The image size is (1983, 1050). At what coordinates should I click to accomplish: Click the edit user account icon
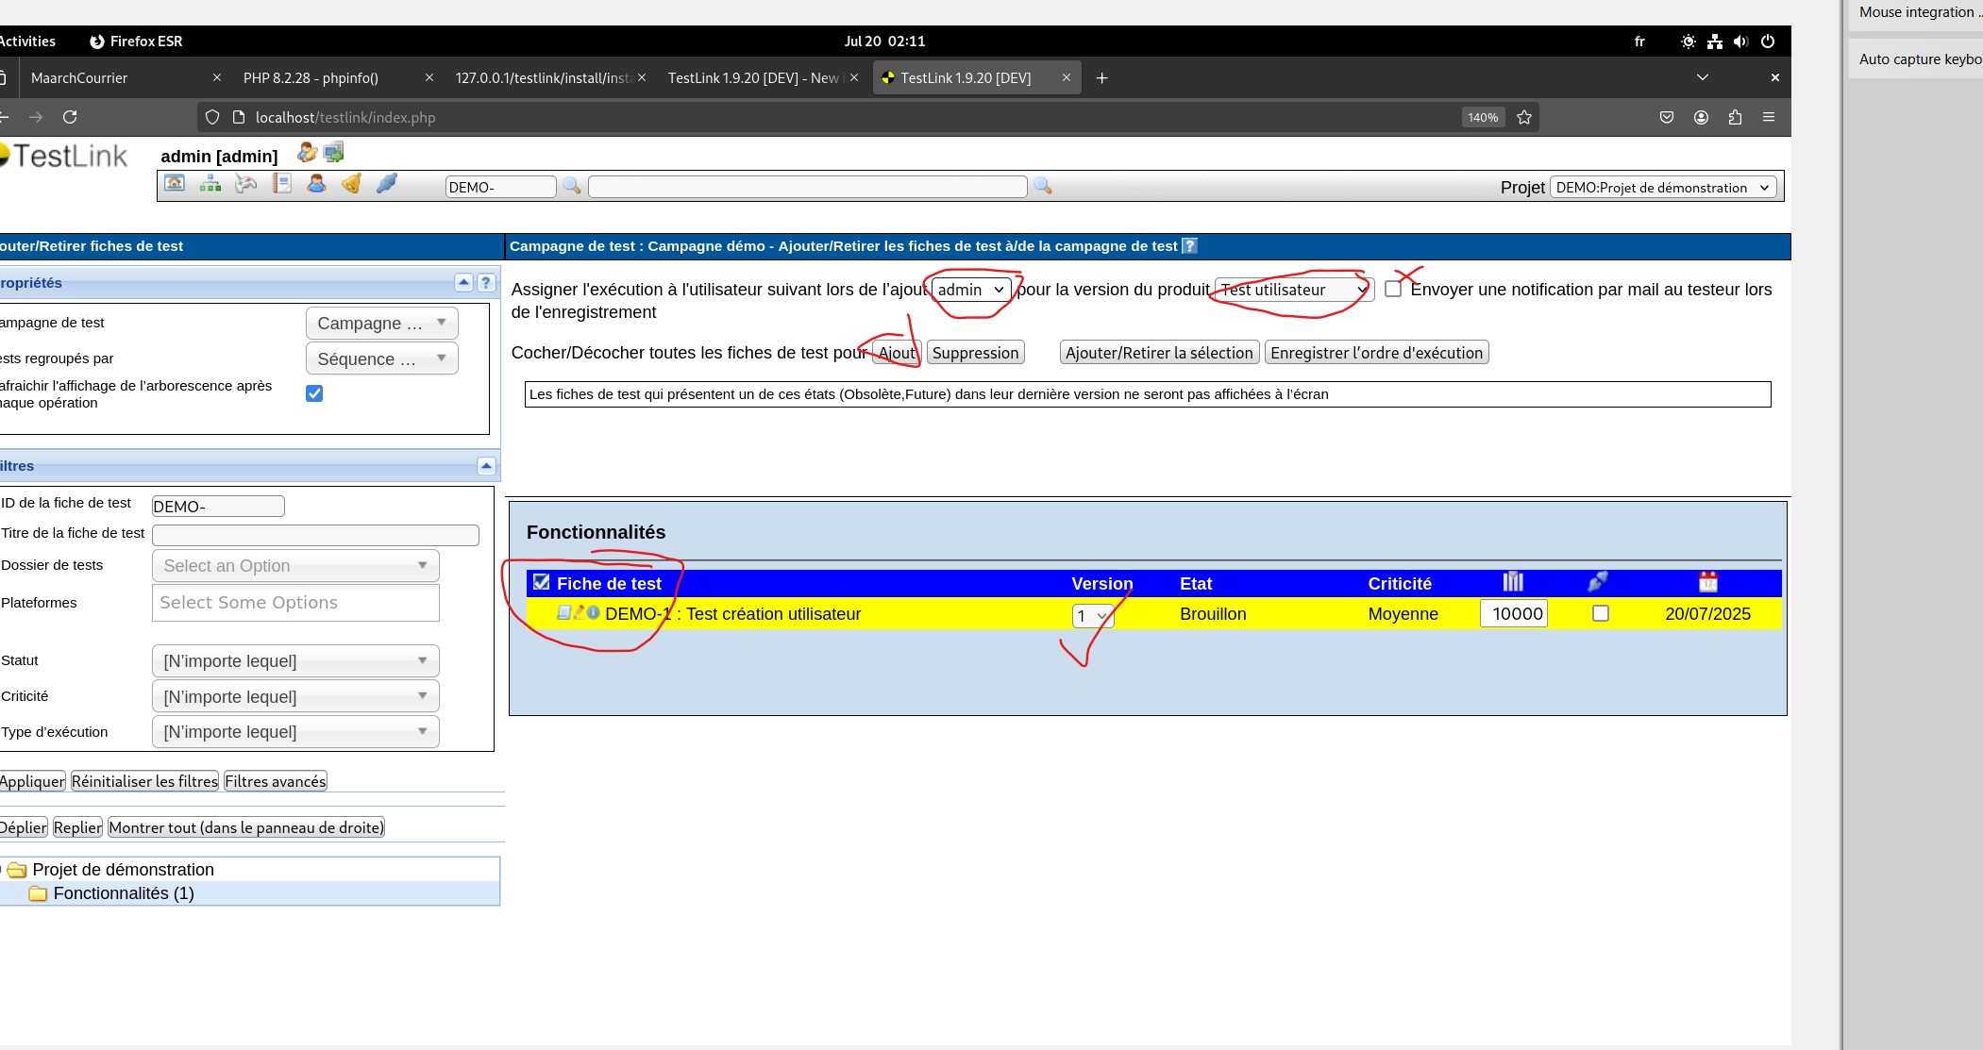click(x=306, y=153)
